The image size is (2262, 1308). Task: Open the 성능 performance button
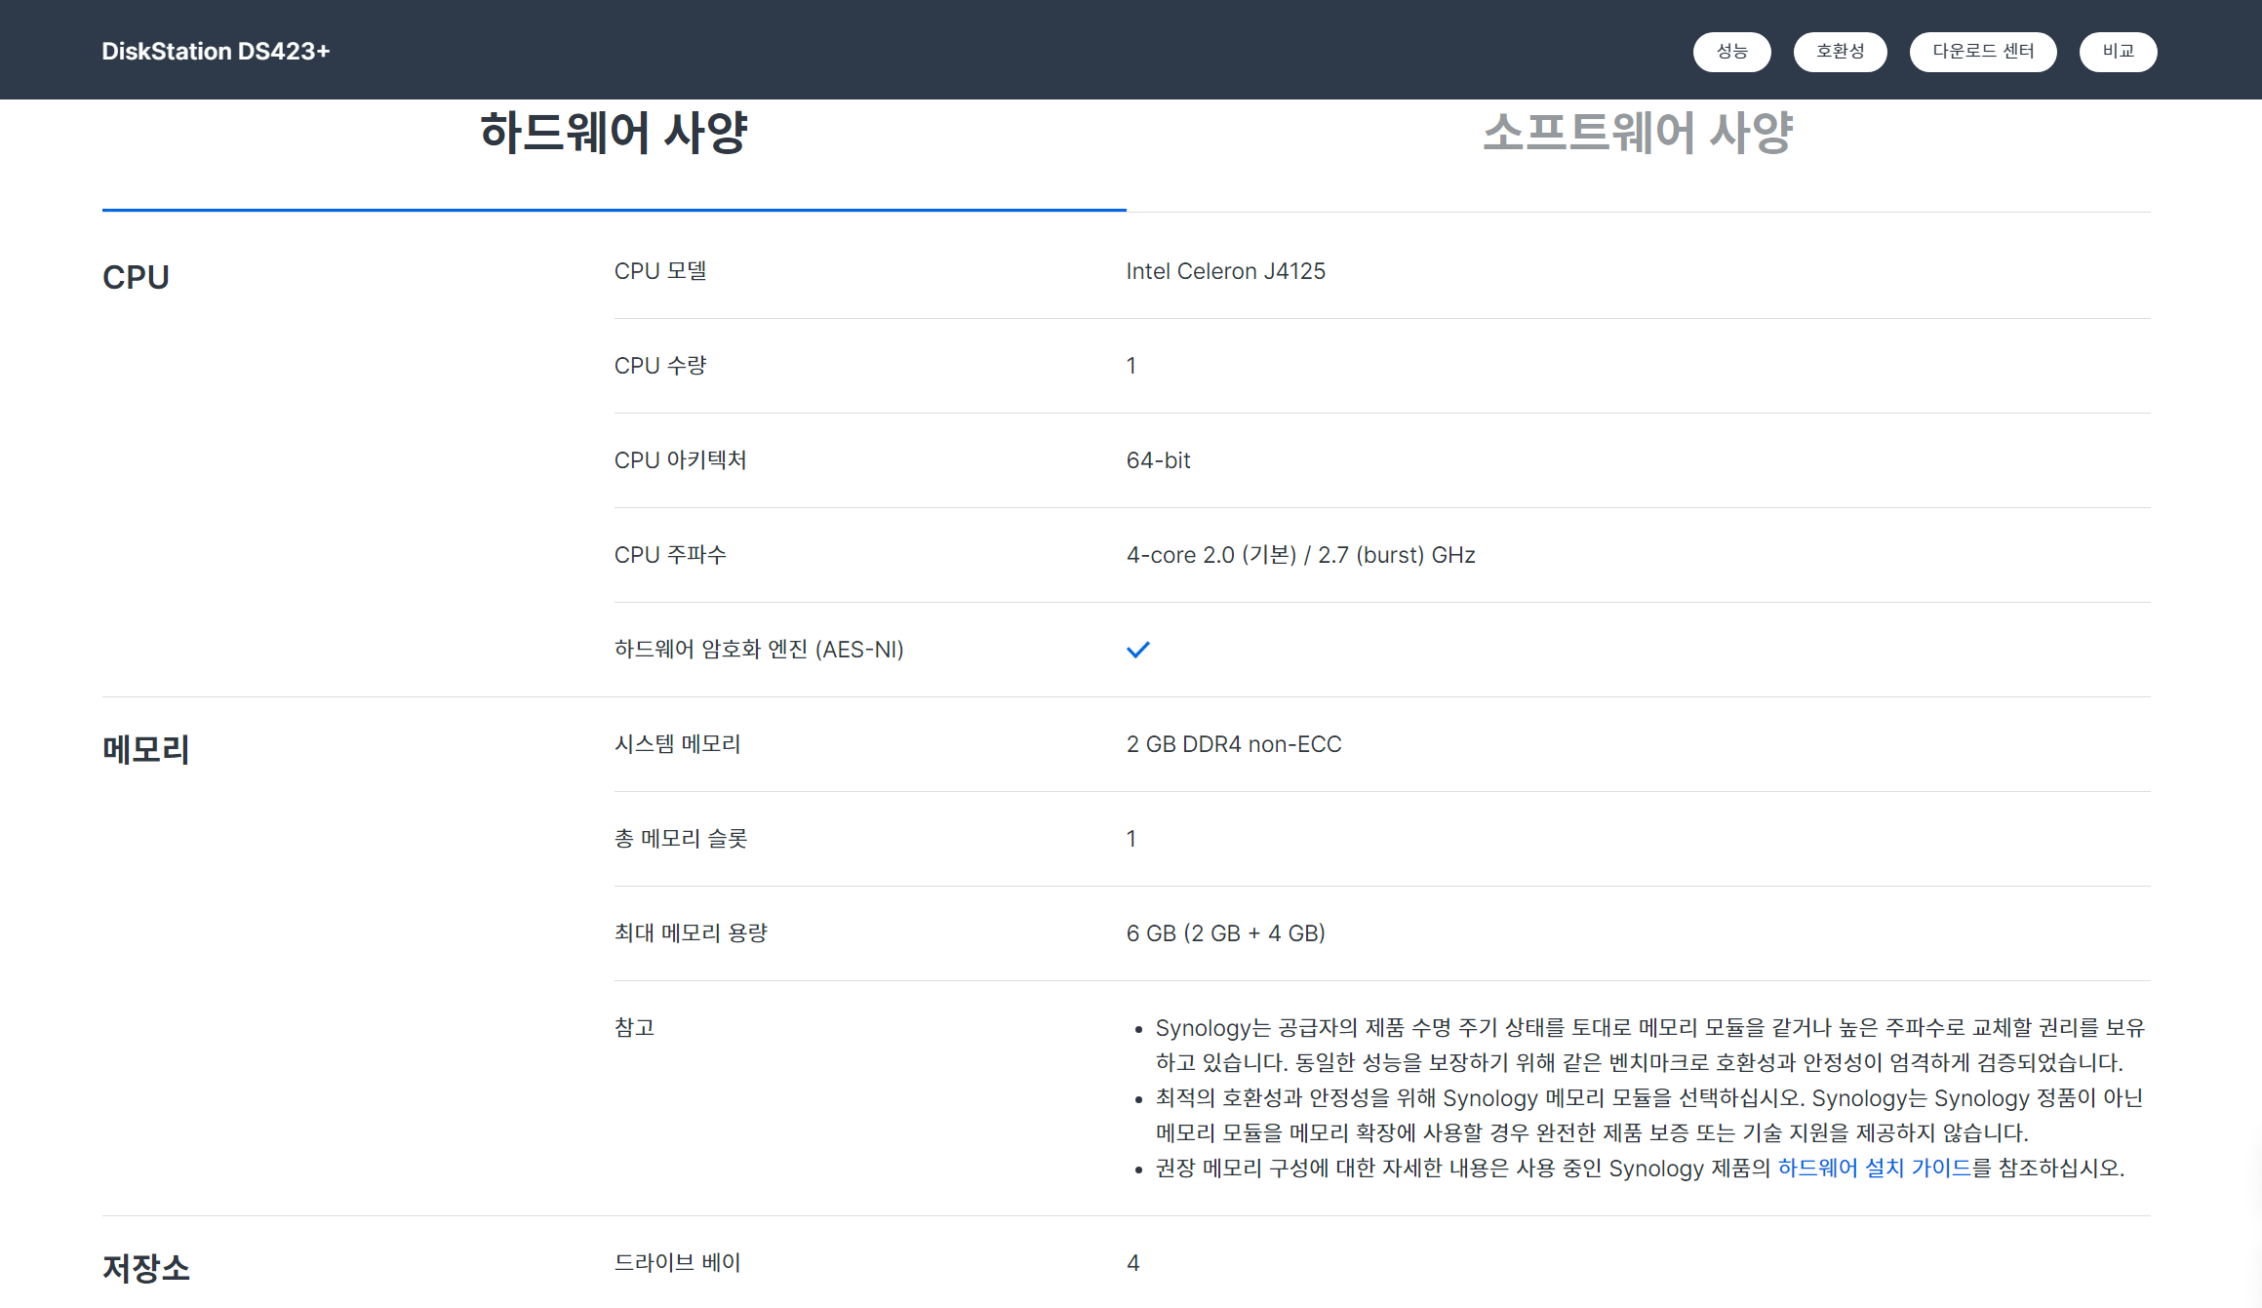pyautogui.click(x=1731, y=52)
